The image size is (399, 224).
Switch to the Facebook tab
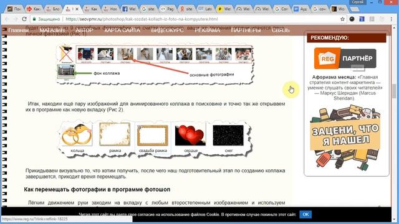(x=129, y=9)
